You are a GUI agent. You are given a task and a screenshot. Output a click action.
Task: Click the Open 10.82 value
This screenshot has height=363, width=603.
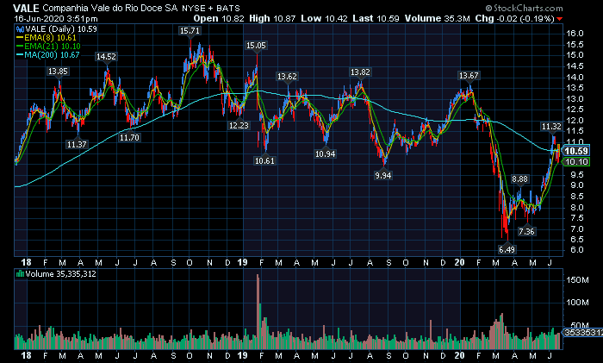point(219,18)
